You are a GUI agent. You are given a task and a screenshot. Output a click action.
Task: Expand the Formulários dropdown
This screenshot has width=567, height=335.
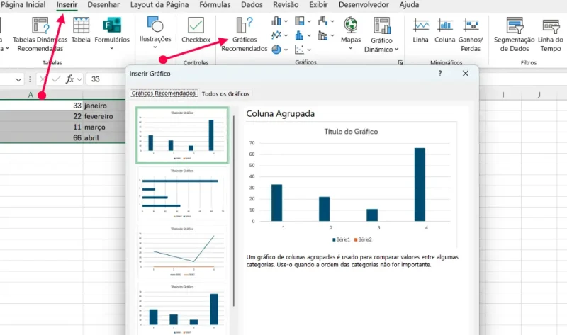tap(112, 48)
